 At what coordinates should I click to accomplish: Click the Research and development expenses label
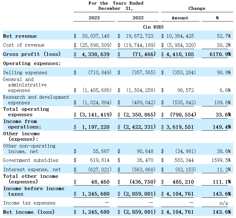click(x=36, y=100)
